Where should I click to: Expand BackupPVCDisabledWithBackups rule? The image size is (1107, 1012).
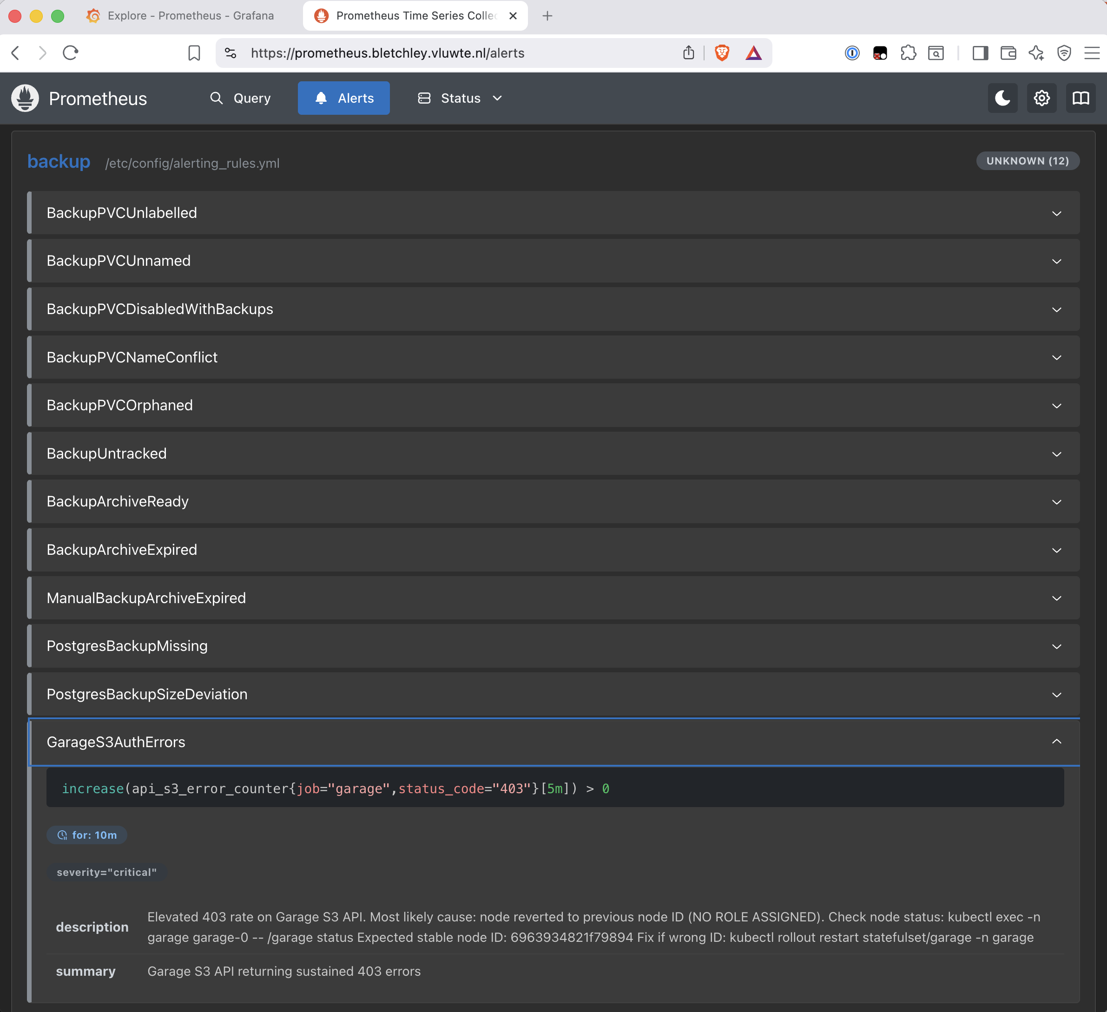click(x=554, y=309)
